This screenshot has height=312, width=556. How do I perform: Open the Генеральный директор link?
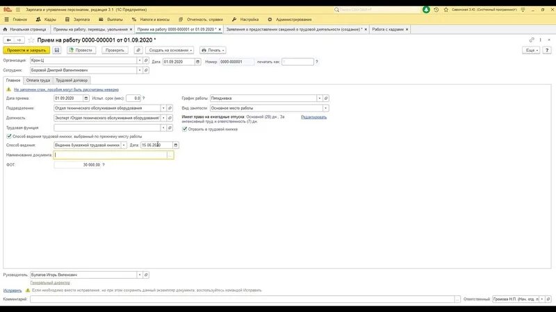point(50,283)
